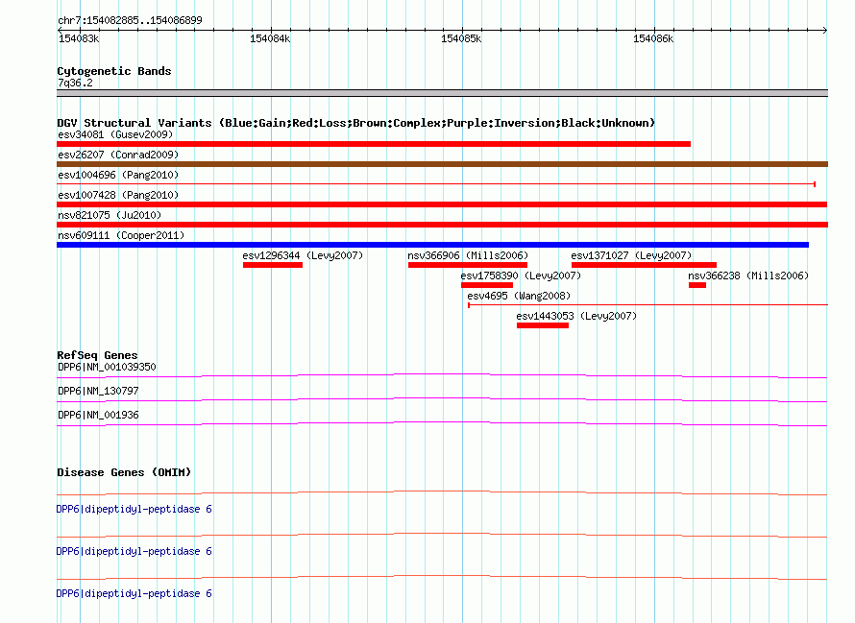This screenshot has height=623, width=855.
Task: Click the DGV Structural Variants track heading
Action: tap(356, 123)
